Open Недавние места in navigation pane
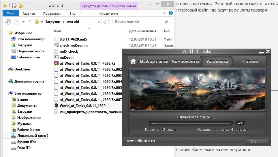 31,51
